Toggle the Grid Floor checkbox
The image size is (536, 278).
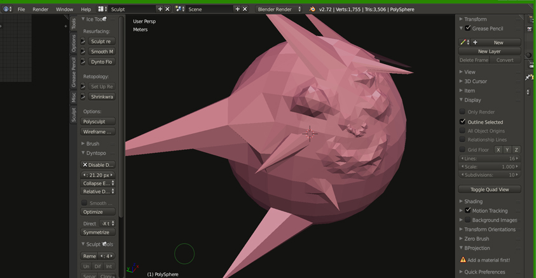(x=462, y=149)
